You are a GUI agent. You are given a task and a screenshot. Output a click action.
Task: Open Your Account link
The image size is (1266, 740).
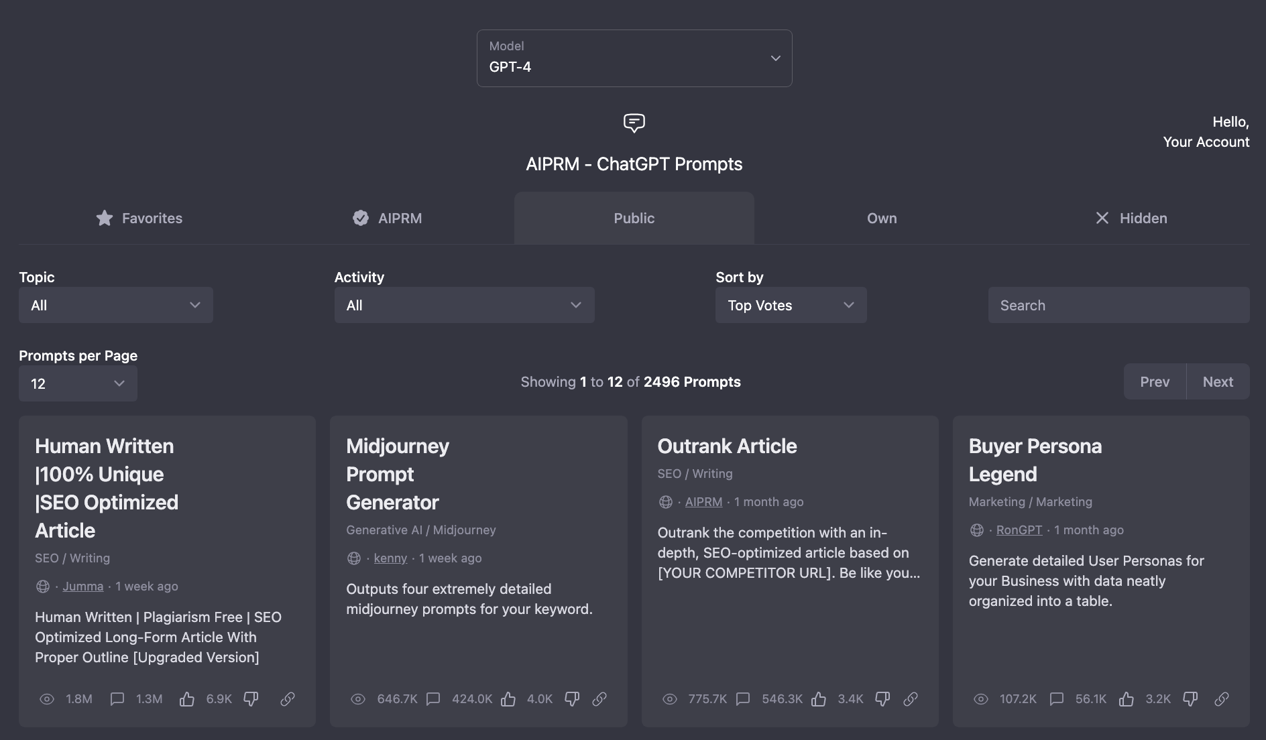pyautogui.click(x=1206, y=142)
